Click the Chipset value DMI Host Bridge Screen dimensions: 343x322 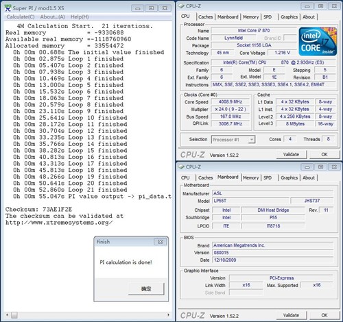point(273,210)
